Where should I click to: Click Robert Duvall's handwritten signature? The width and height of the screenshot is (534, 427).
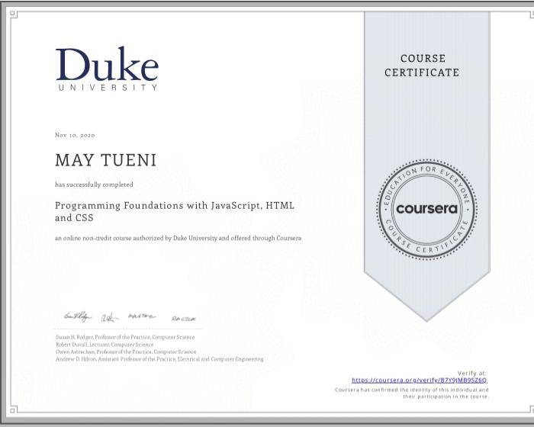click(x=111, y=317)
